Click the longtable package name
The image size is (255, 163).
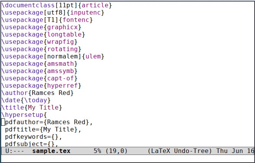64,34
